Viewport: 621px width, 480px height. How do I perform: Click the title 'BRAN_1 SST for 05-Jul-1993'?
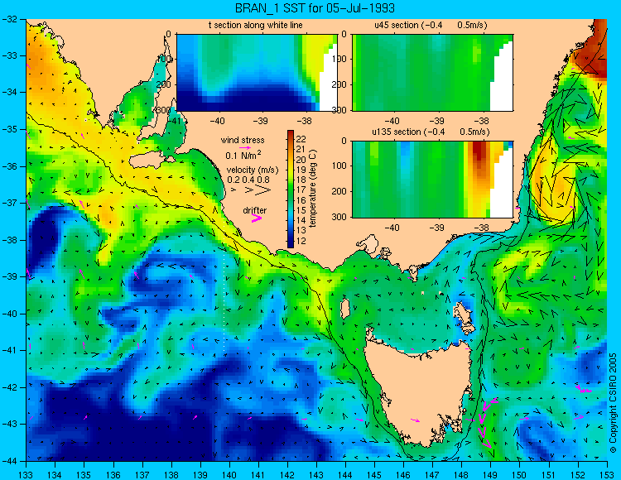(x=315, y=8)
